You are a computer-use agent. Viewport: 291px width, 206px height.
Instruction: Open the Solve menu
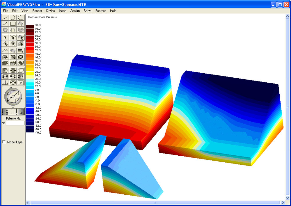click(87, 11)
